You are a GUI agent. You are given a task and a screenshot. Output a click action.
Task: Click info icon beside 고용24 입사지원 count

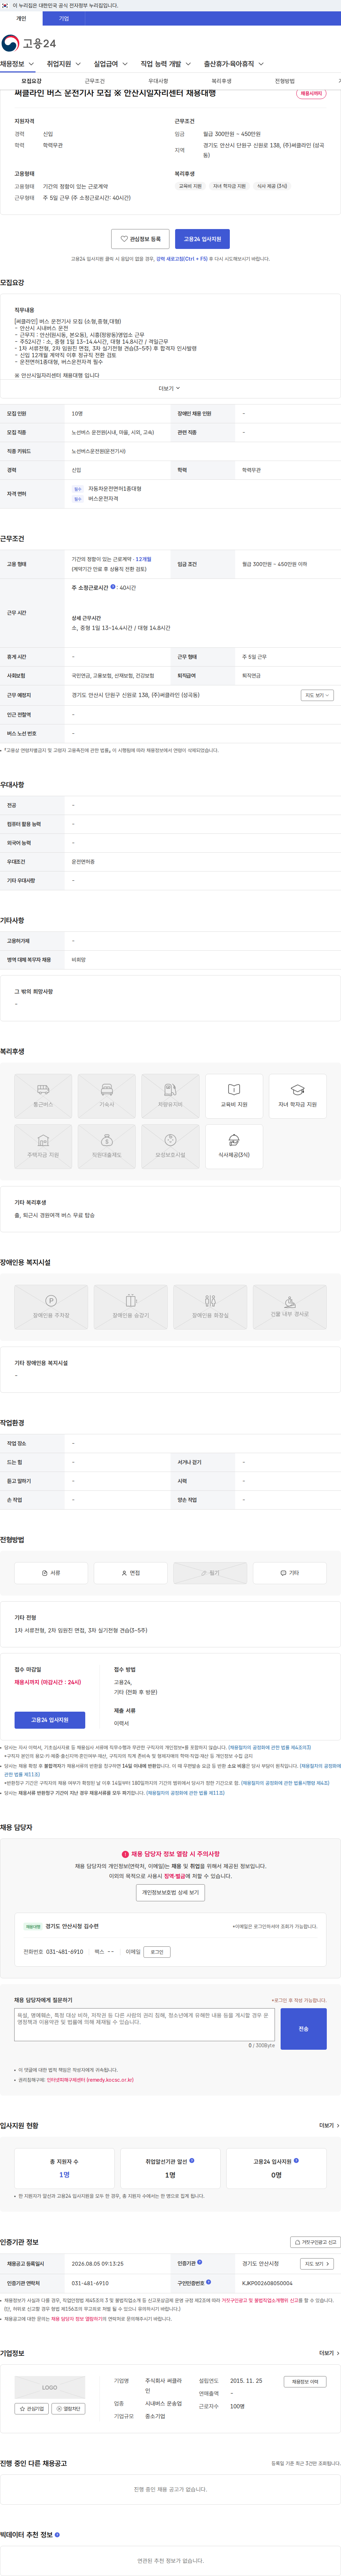(296, 2160)
